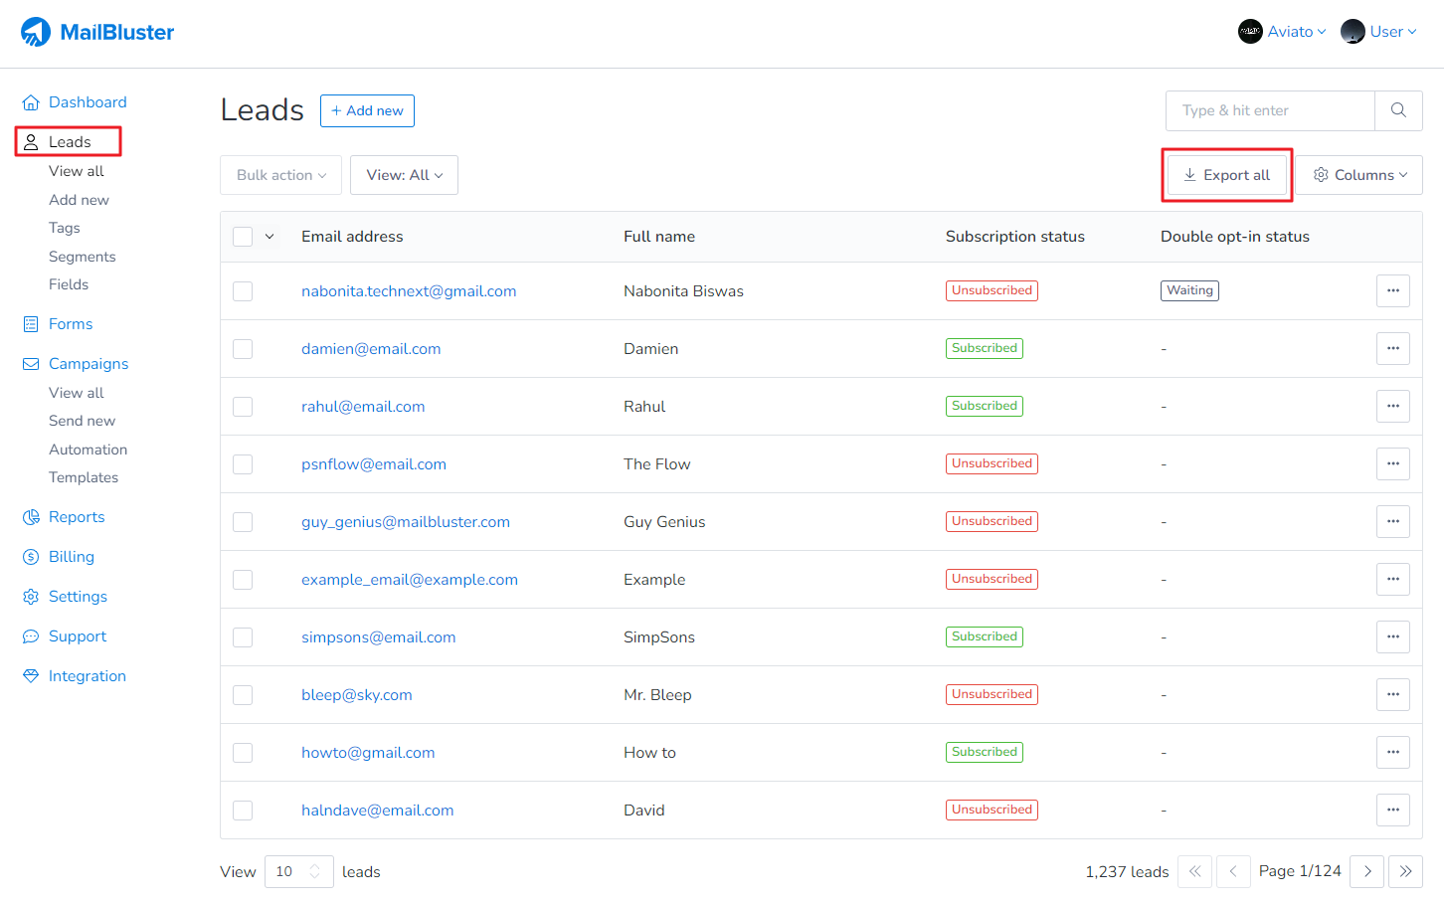1444x905 pixels.
Task: Expand the View: All filter dropdown
Action: tap(404, 175)
